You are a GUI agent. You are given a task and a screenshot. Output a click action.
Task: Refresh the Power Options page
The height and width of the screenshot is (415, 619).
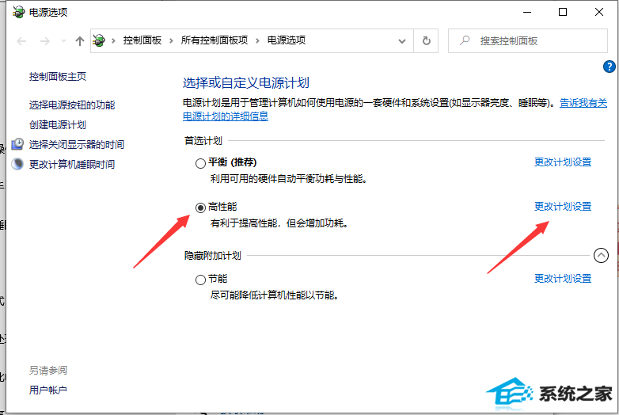[427, 40]
